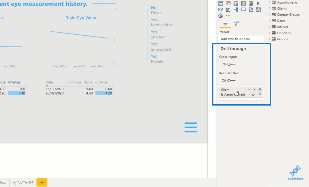Select Clients table name

[x=282, y=9]
